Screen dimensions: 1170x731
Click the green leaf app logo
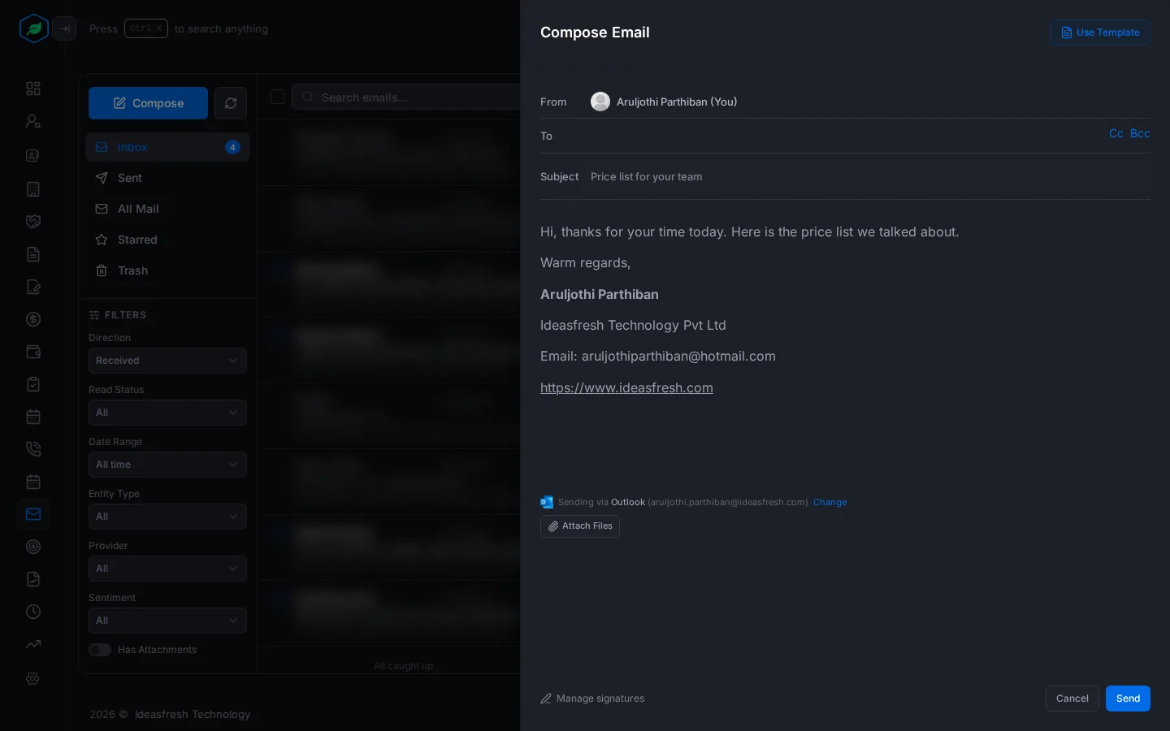coord(34,29)
